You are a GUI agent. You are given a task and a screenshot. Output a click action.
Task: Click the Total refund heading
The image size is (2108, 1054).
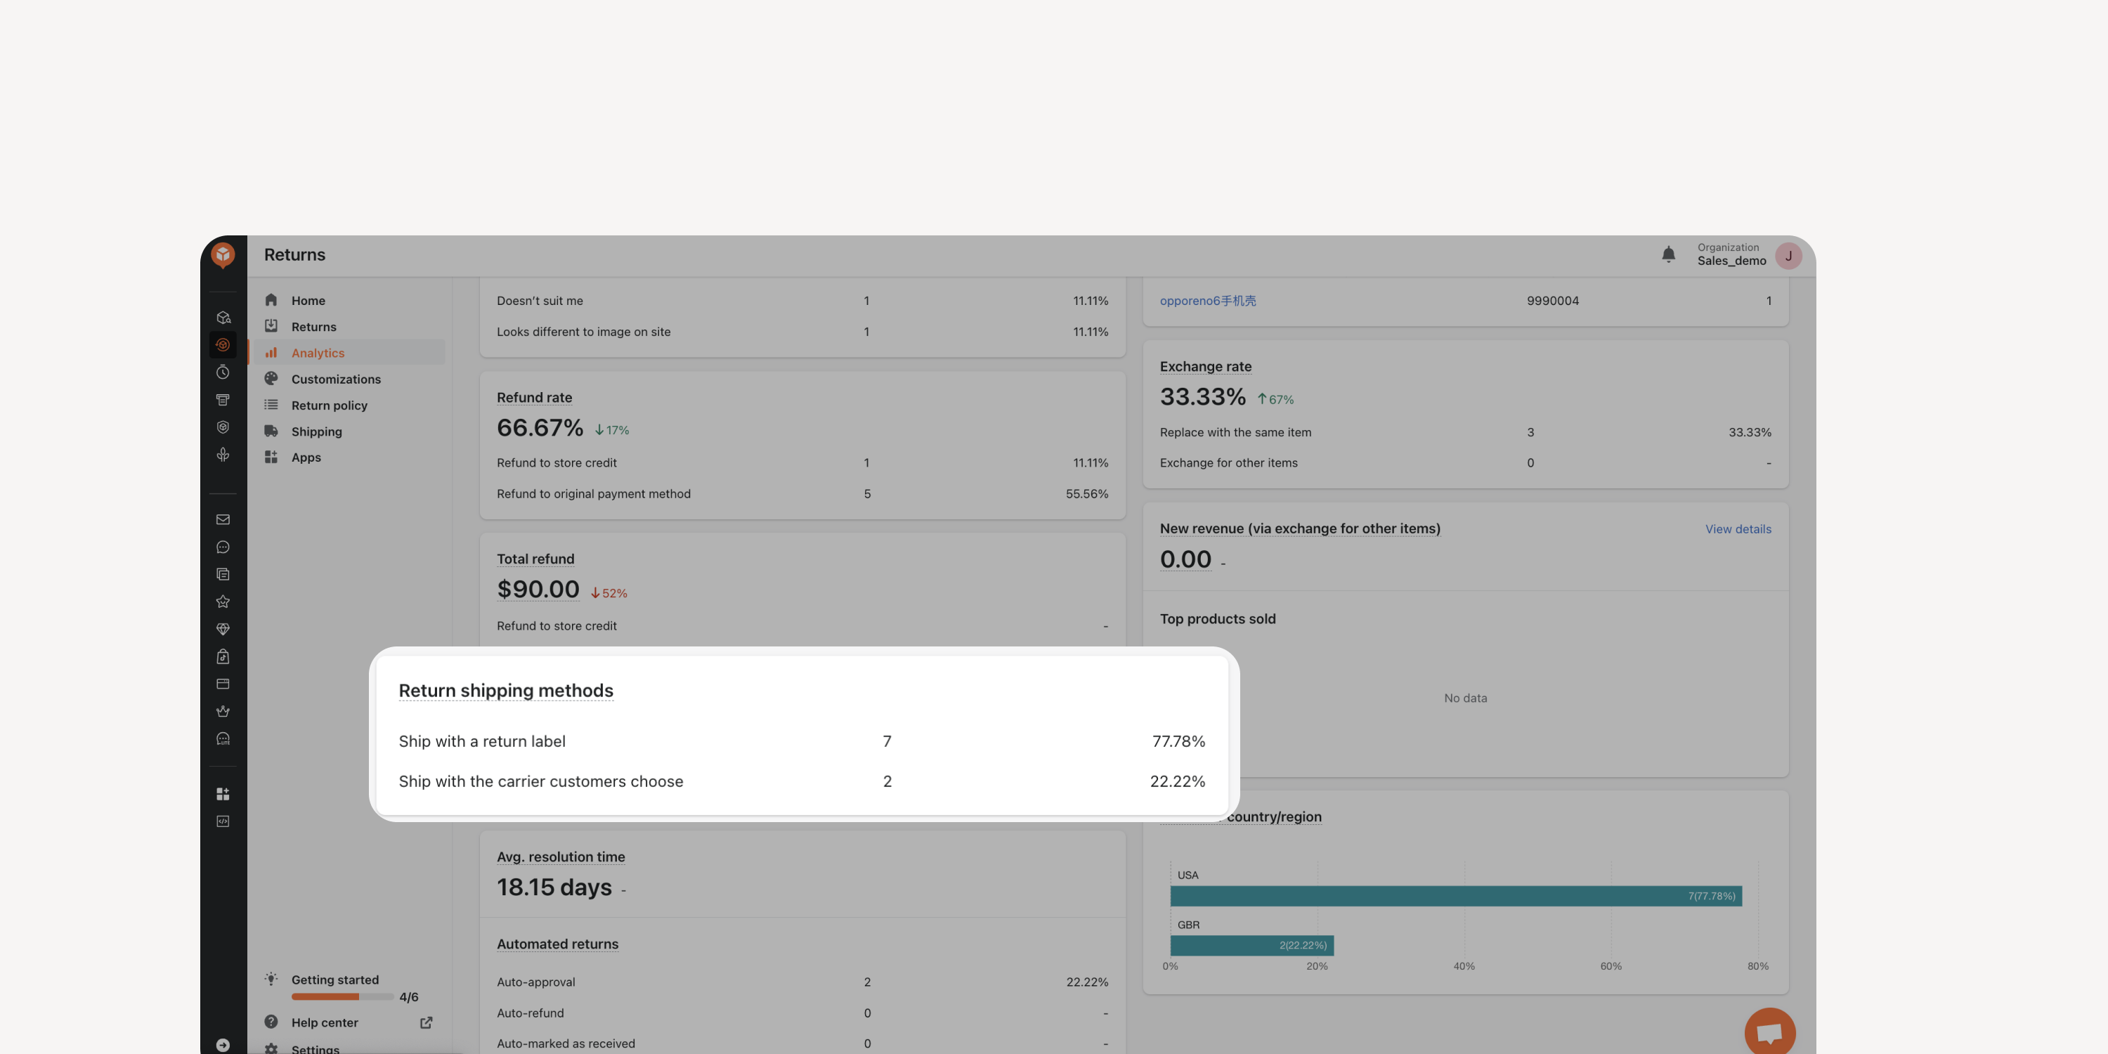(x=535, y=559)
